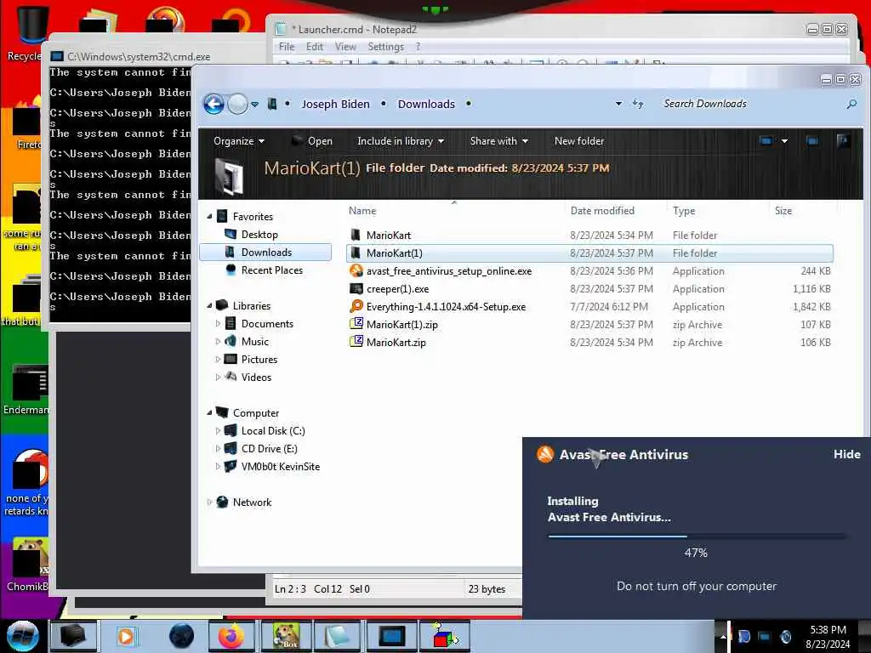Select avast_free_antivirus_setup_online.exe icon
Viewport: 871px width, 653px height.
pos(356,271)
